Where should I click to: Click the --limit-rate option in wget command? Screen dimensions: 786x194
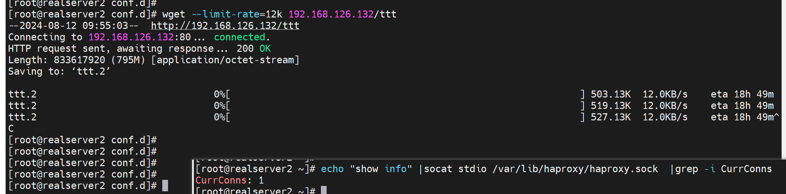point(225,14)
